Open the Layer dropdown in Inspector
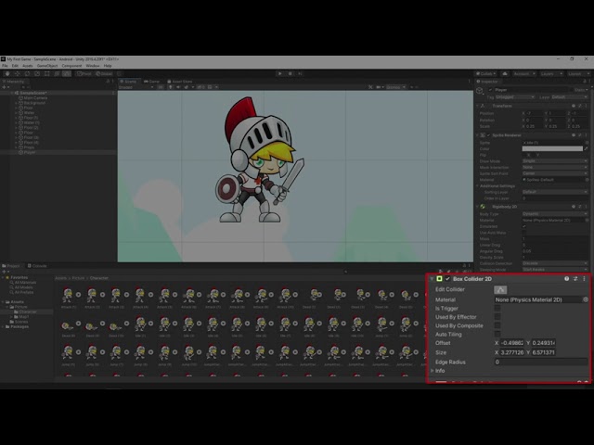Image resolution: width=594 pixels, height=445 pixels. coord(569,97)
